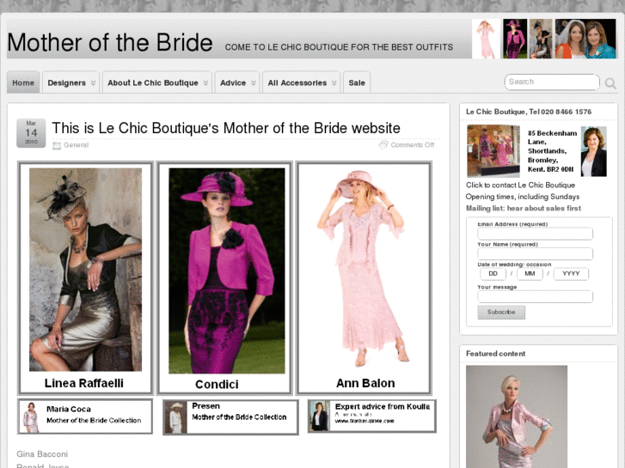
Task: Click the comments bubble icon
Action: pos(383,145)
